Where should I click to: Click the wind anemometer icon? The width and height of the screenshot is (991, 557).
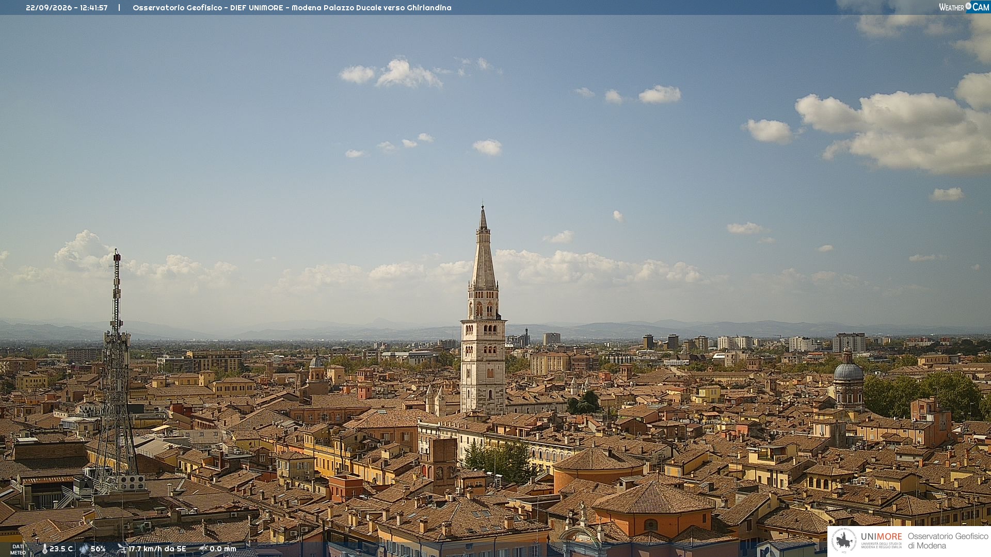(x=122, y=549)
